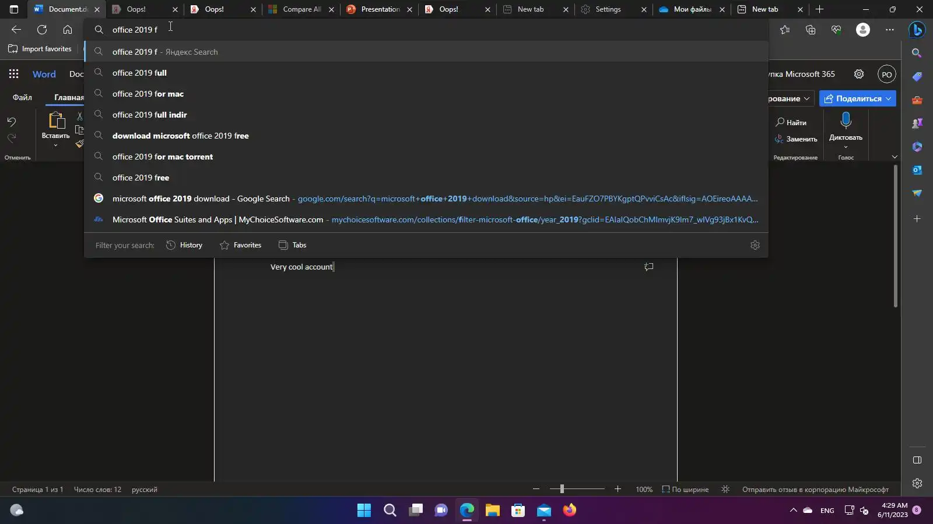Screen dimensions: 933x524
Task: Open the sidebar Shopping tag icon
Action: 917,76
